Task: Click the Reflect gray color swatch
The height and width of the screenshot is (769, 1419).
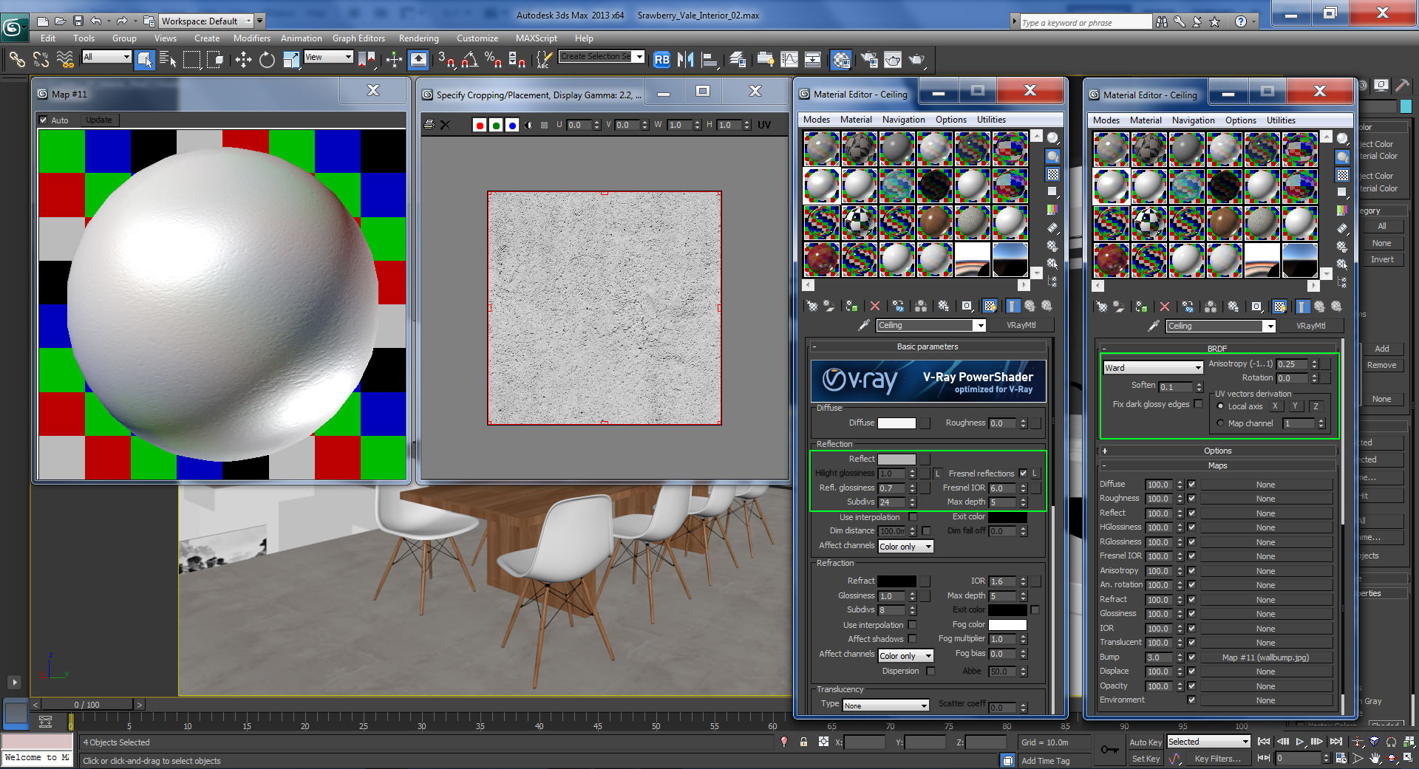Action: tap(896, 459)
